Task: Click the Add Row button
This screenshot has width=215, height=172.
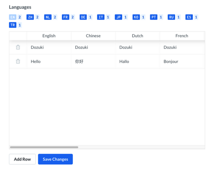Action: [x=22, y=159]
